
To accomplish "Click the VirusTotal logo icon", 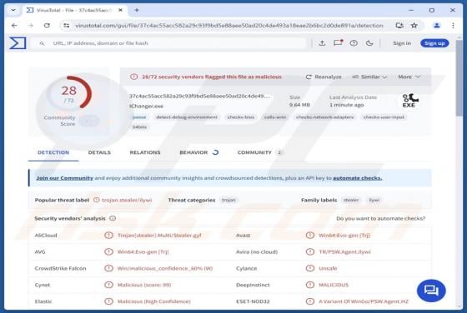I will coord(18,43).
